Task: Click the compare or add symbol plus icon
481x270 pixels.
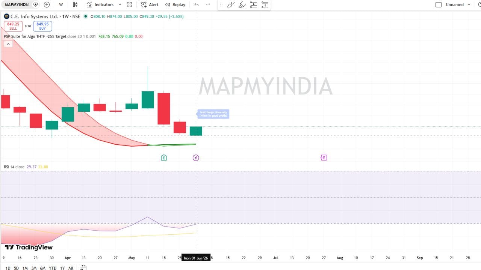Action: click(47, 4)
